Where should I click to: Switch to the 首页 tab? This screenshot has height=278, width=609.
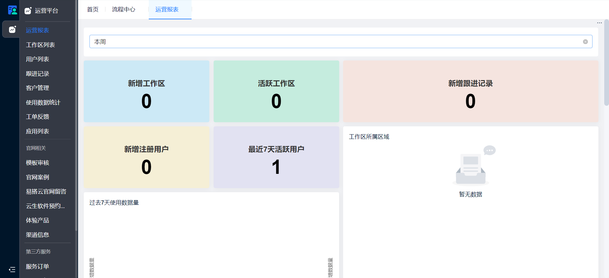[x=93, y=9]
